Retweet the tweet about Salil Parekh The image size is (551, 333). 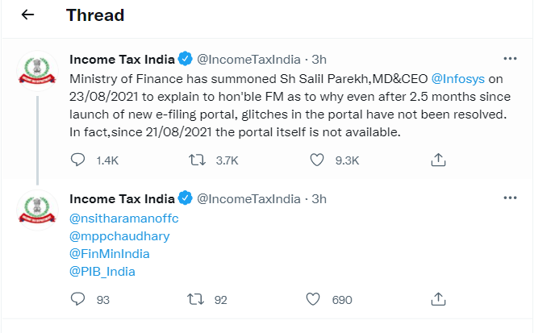tap(194, 160)
